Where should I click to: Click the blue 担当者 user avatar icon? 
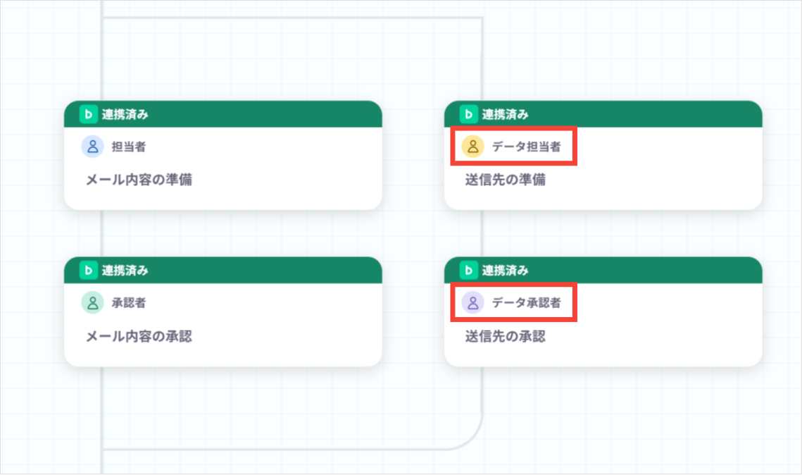pyautogui.click(x=92, y=147)
